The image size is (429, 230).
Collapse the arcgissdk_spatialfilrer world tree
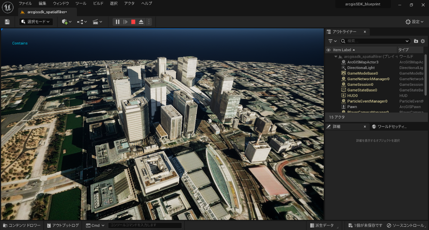point(336,56)
